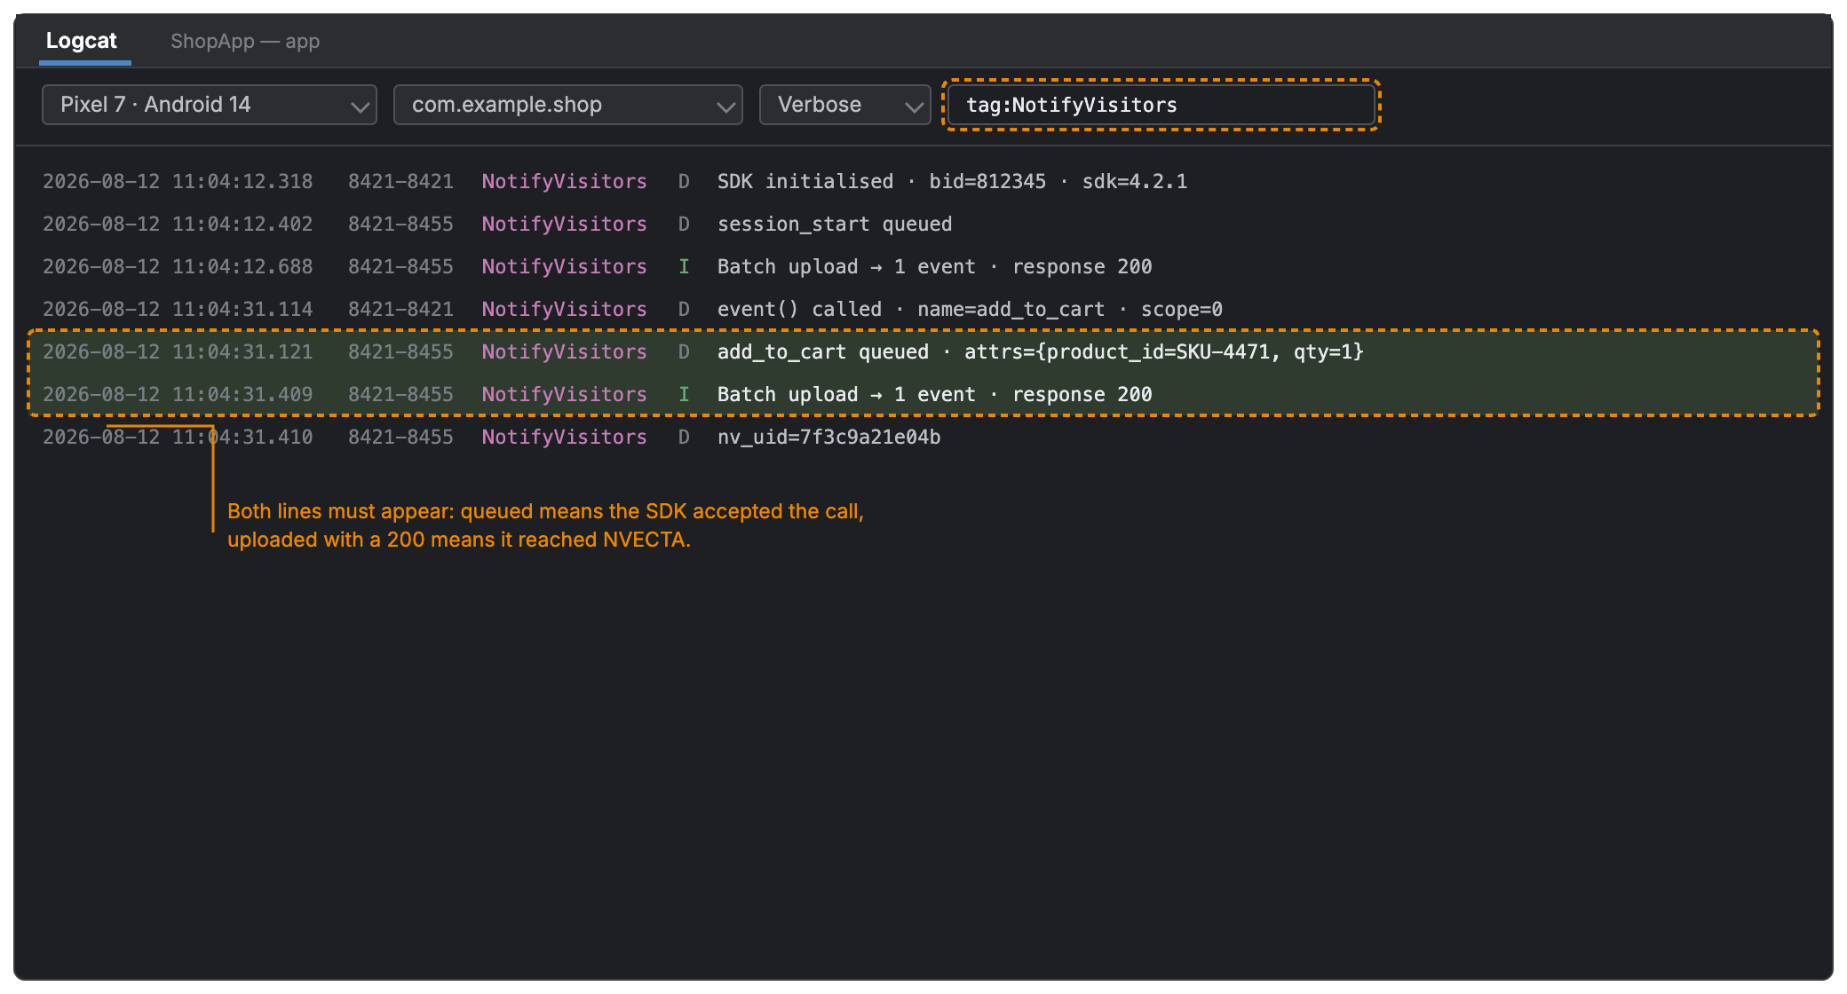Click timestamp 11:04:31.121

[178, 351]
